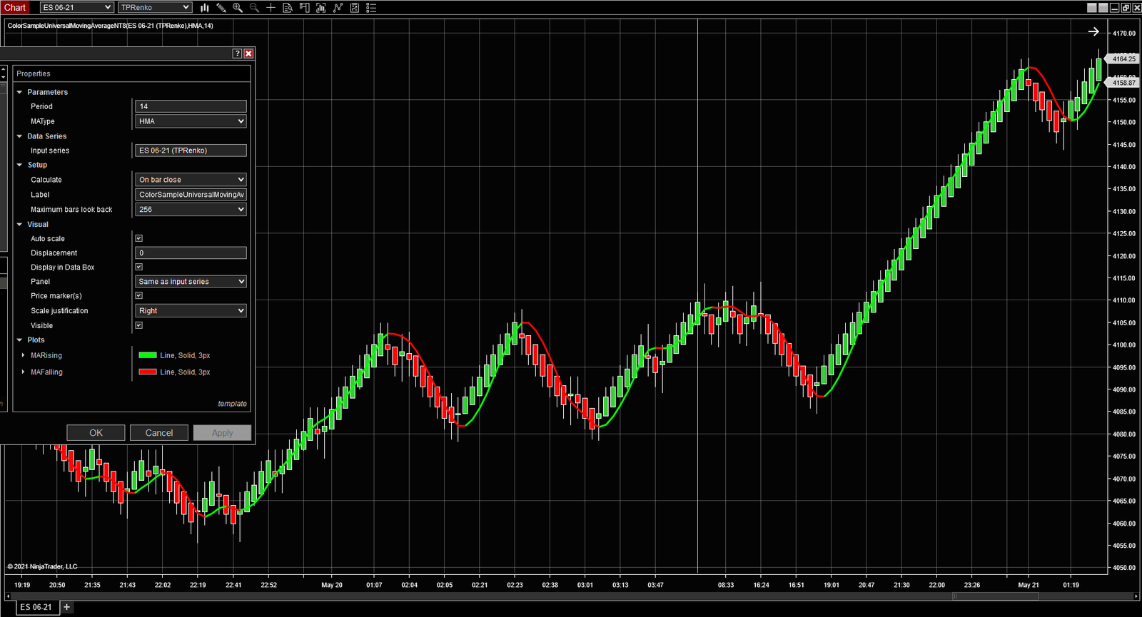The width and height of the screenshot is (1142, 617).
Task: Add a new chart tab with plus button
Action: (66, 607)
